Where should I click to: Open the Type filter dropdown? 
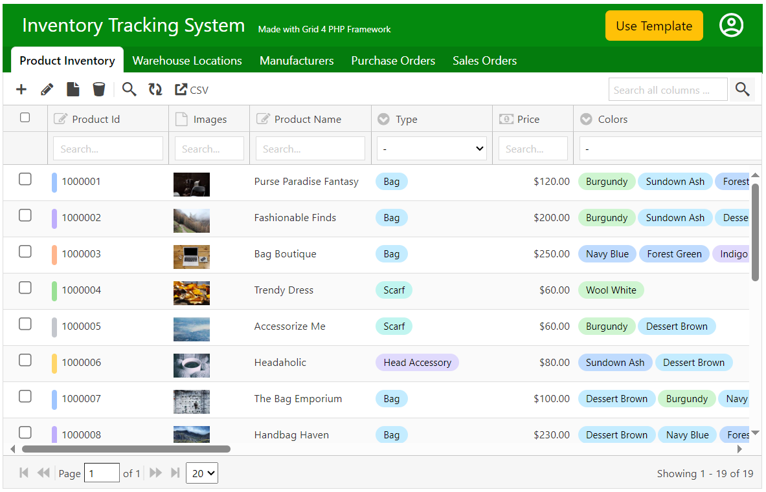click(x=431, y=149)
